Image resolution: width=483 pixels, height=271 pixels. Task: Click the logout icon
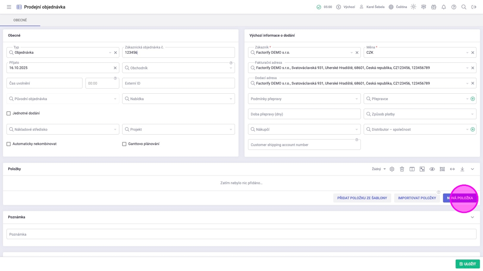point(474,7)
